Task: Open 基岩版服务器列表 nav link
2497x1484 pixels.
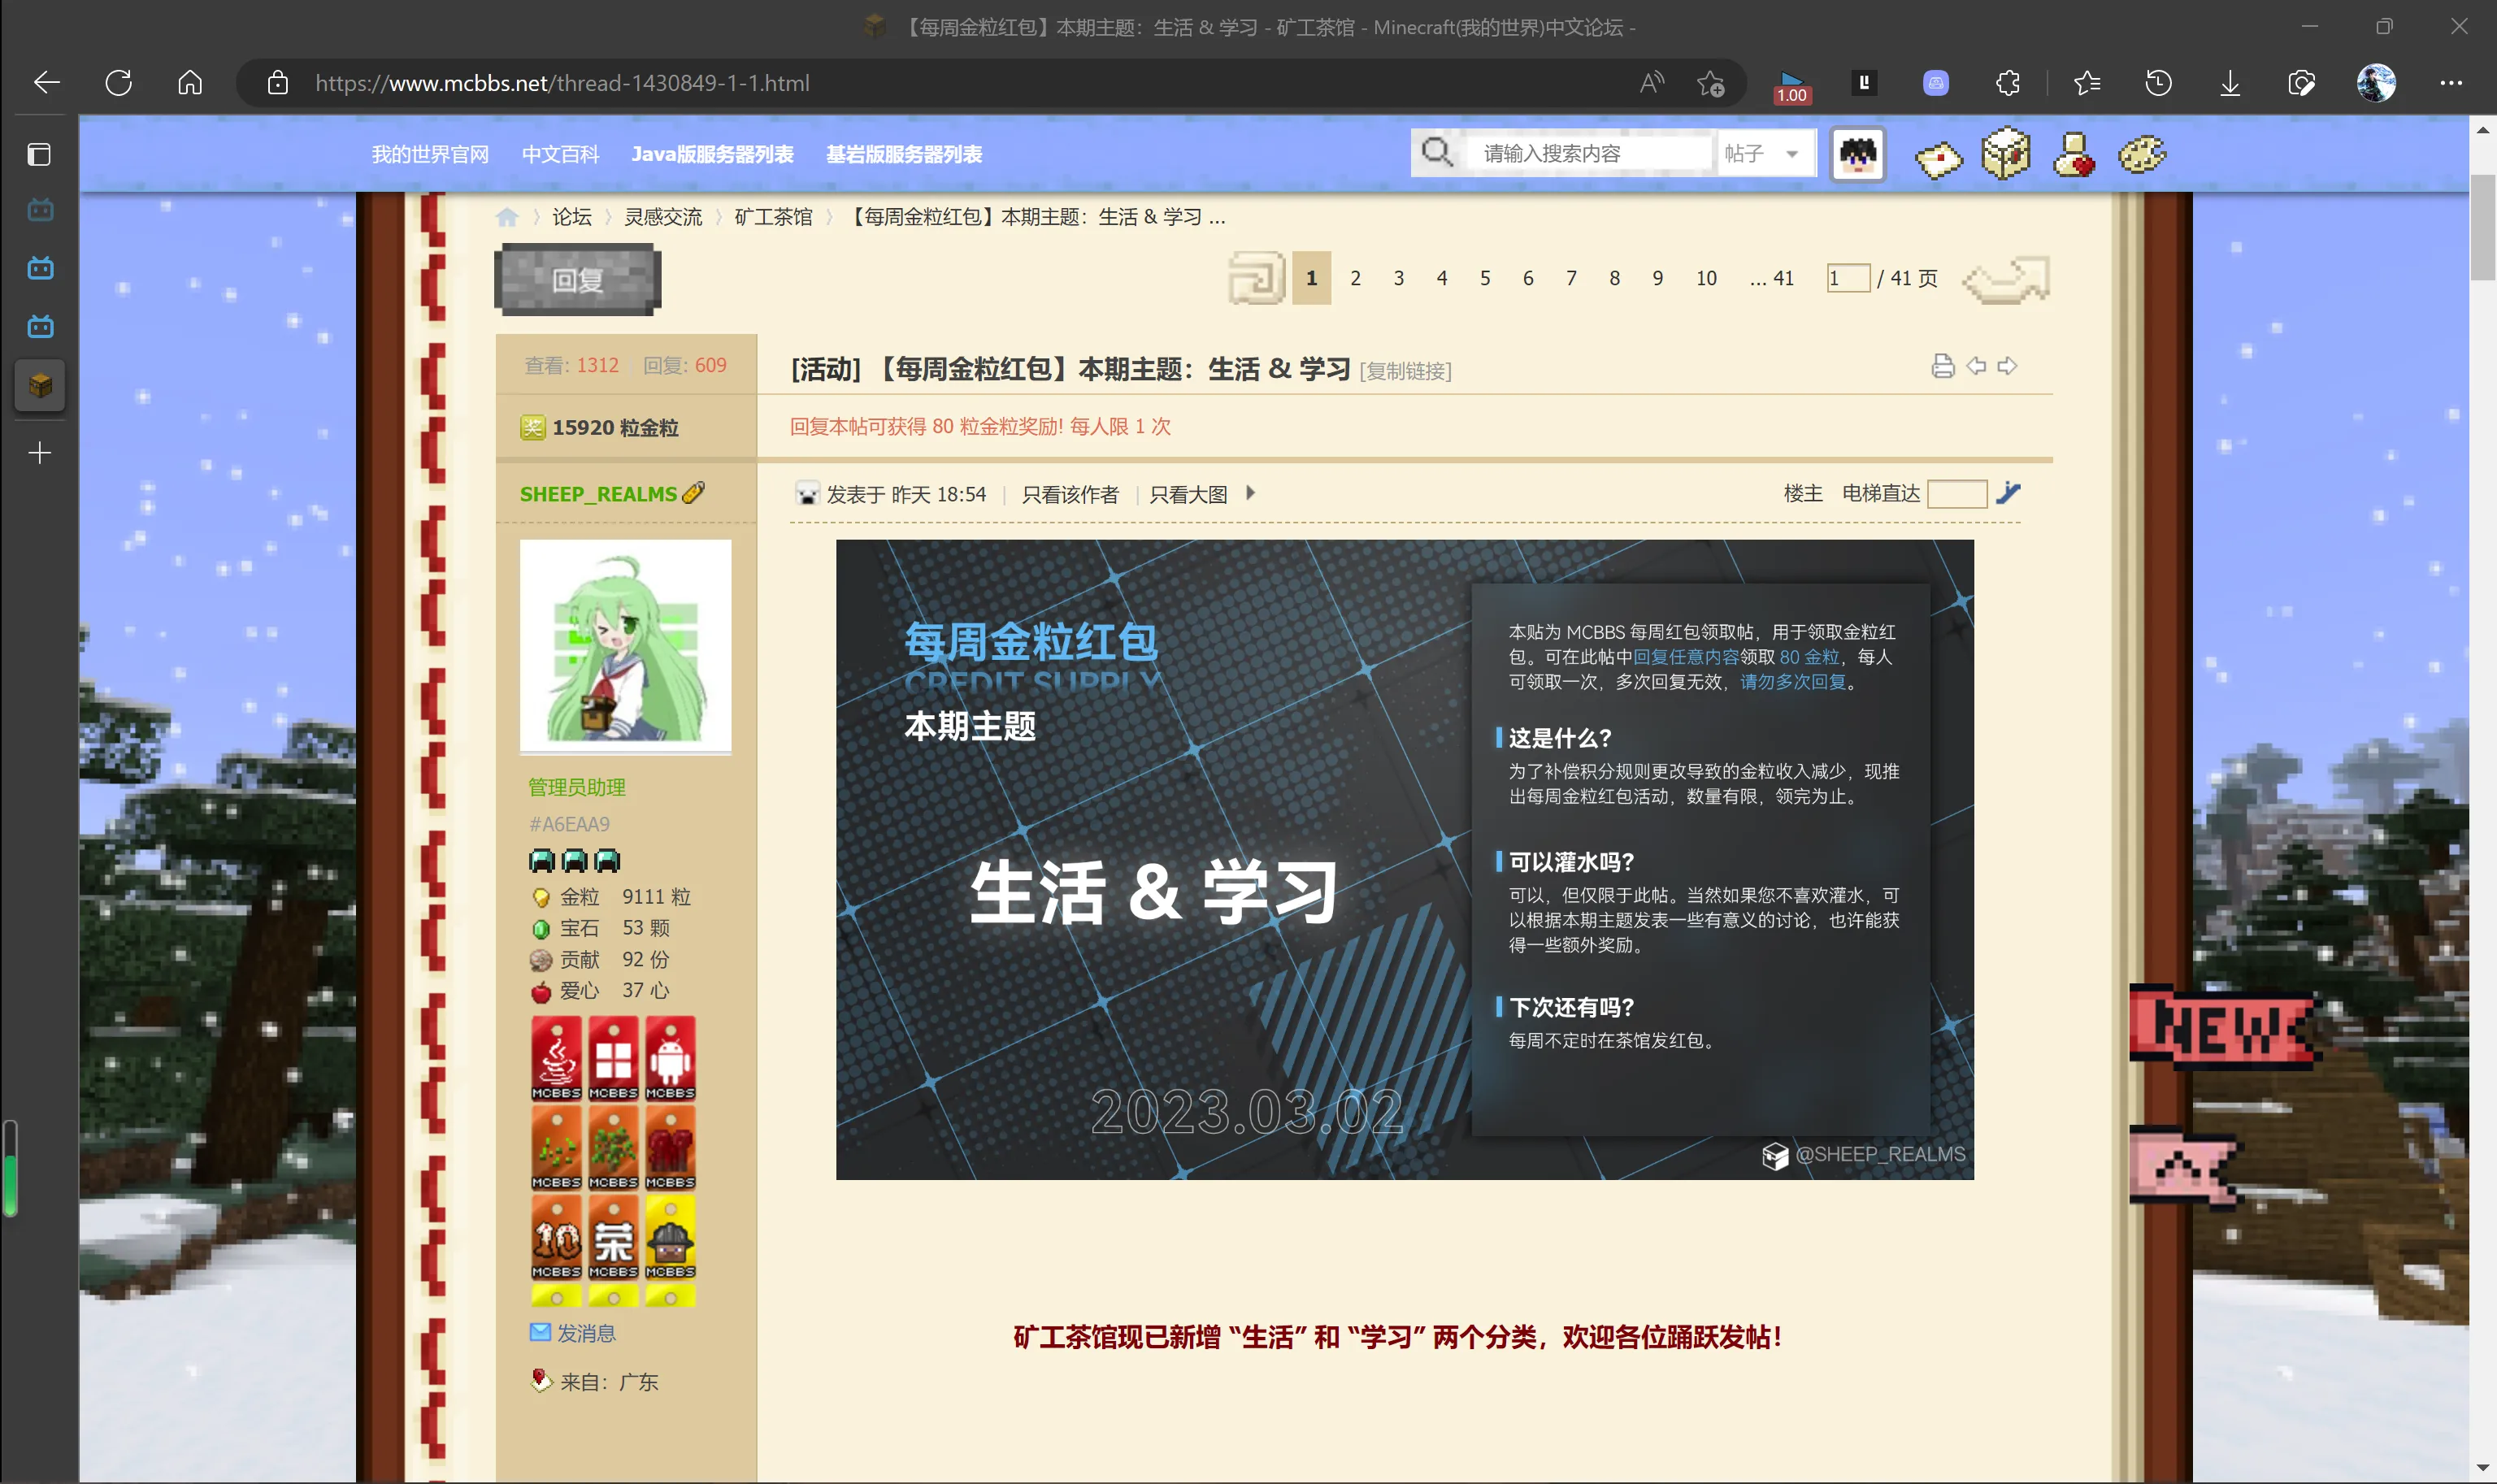Action: pyautogui.click(x=903, y=154)
